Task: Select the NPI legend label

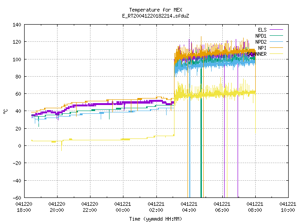Action: [x=262, y=48]
